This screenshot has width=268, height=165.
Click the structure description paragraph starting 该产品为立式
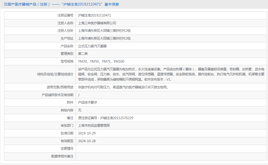pyautogui.click(x=171, y=74)
